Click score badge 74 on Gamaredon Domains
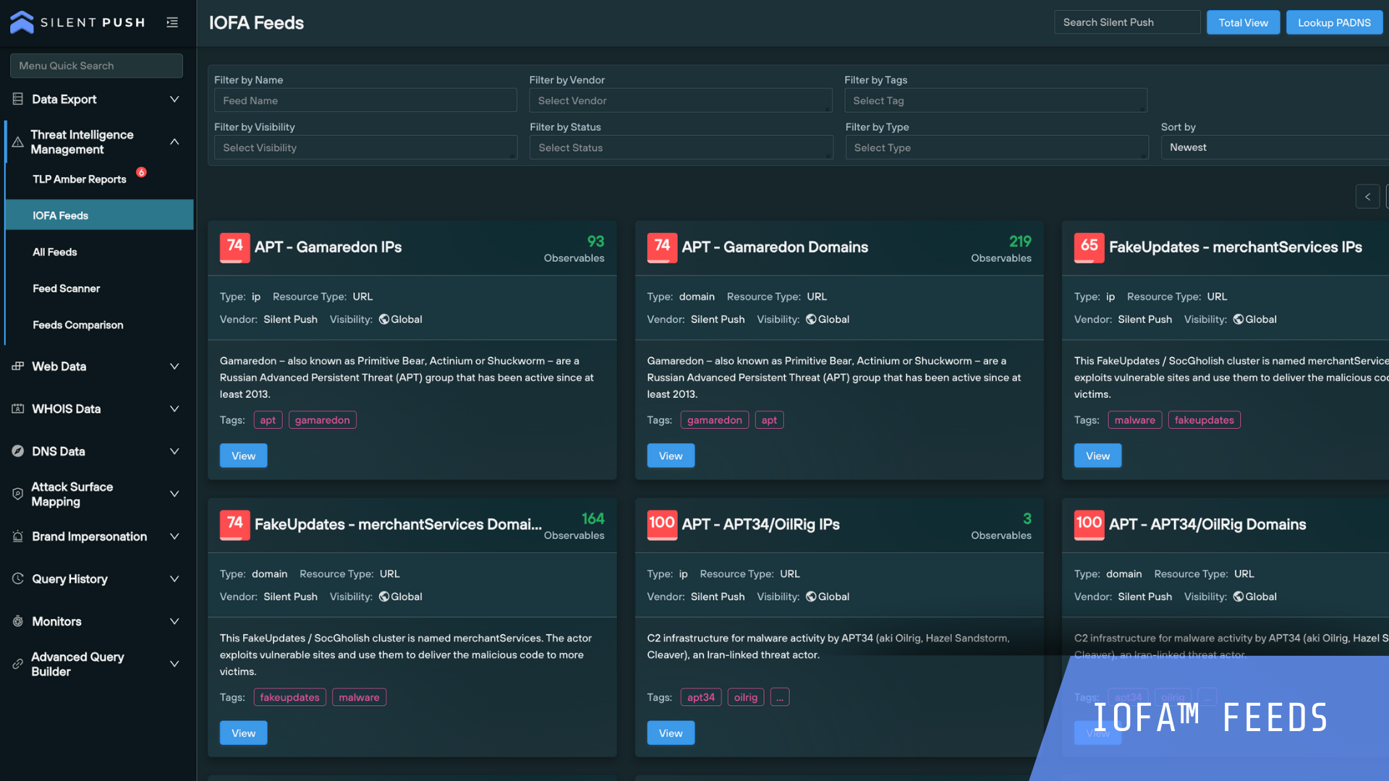 pyautogui.click(x=662, y=247)
